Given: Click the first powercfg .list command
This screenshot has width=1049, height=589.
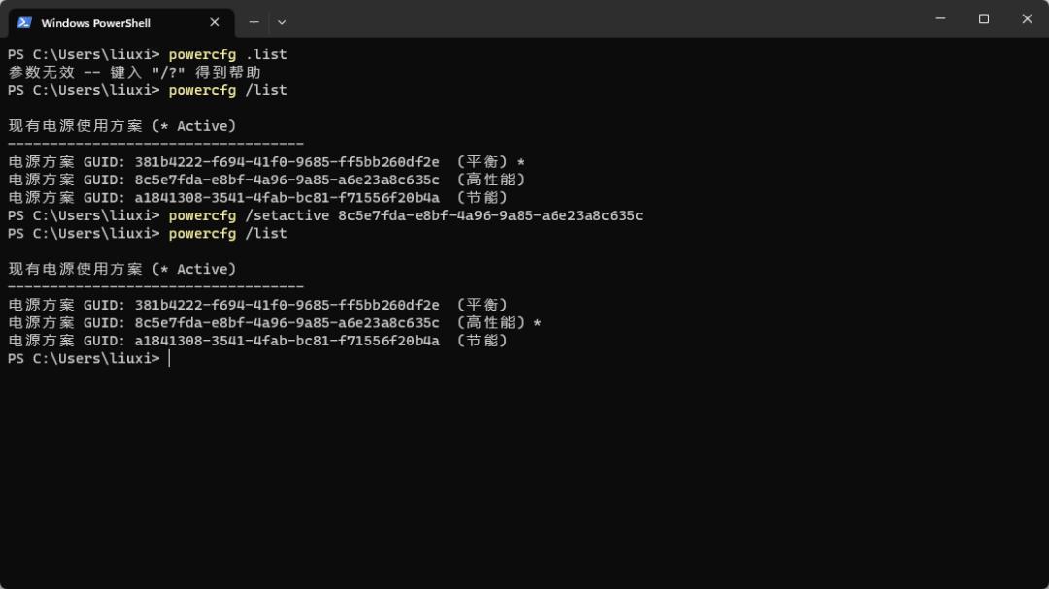Looking at the screenshot, I should point(227,54).
